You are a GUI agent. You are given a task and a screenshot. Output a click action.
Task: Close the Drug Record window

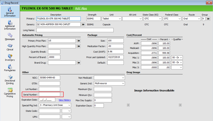[209, 3]
